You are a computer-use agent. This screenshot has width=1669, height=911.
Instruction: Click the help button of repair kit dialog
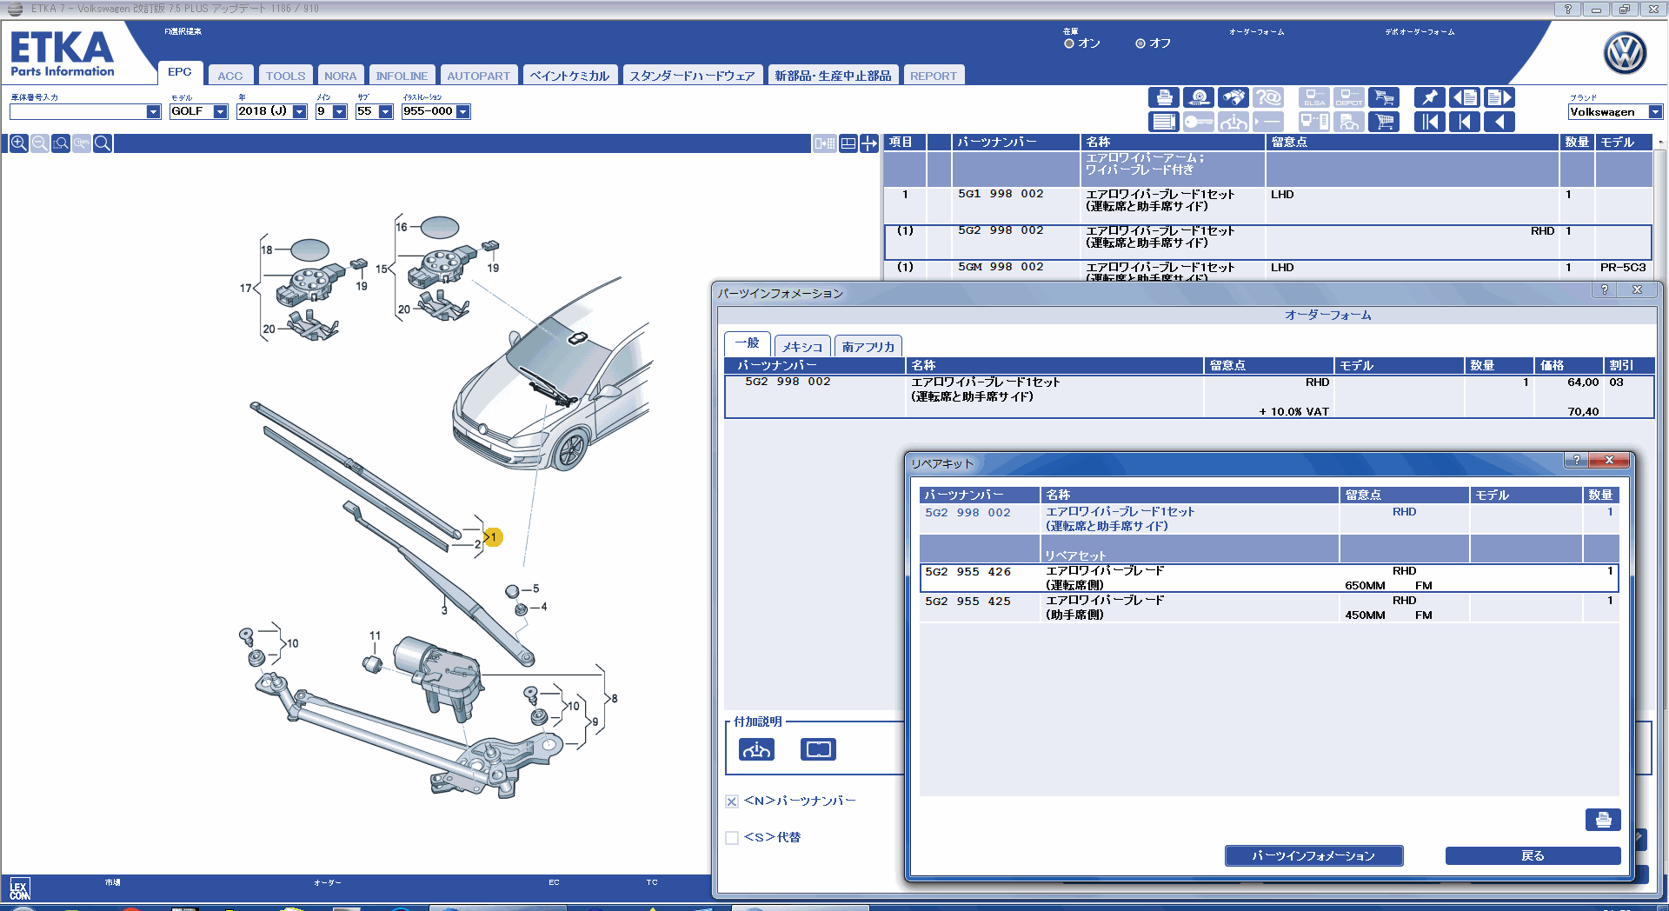coord(1576,460)
